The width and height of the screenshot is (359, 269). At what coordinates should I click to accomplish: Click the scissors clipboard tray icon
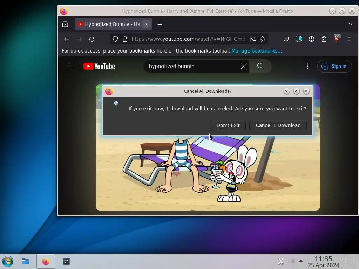[281, 261]
